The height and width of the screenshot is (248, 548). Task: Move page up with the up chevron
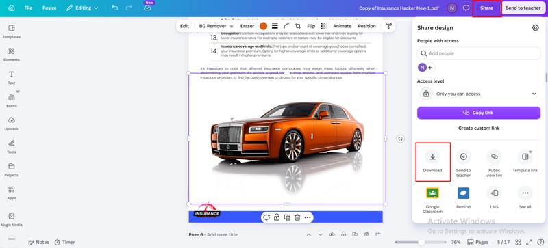[x=309, y=235]
